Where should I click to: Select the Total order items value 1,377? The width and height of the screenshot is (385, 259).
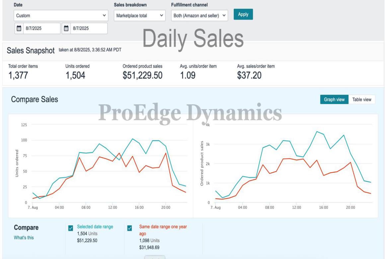pos(18,76)
